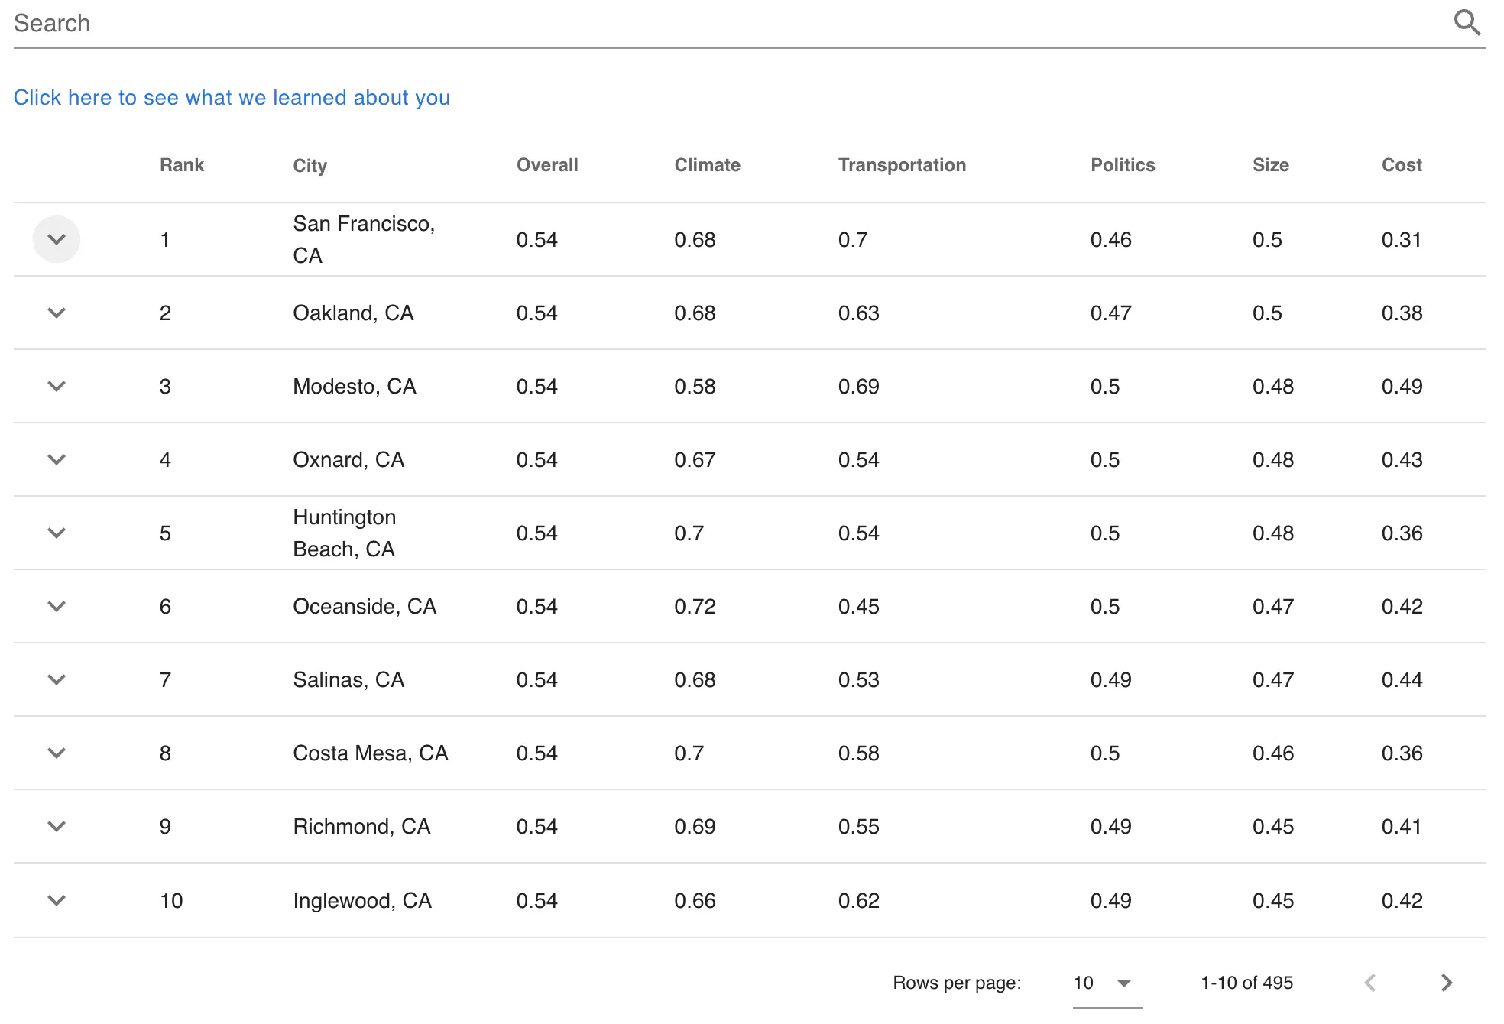Click the search magnifier icon

point(1467,23)
